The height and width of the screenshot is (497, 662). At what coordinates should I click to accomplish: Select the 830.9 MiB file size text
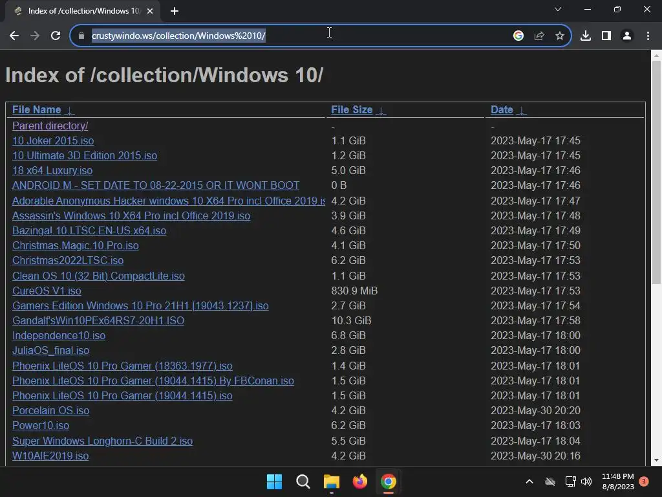coord(354,291)
